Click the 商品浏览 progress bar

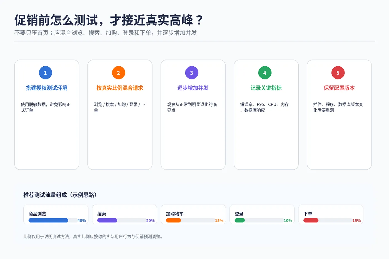(x=53, y=220)
